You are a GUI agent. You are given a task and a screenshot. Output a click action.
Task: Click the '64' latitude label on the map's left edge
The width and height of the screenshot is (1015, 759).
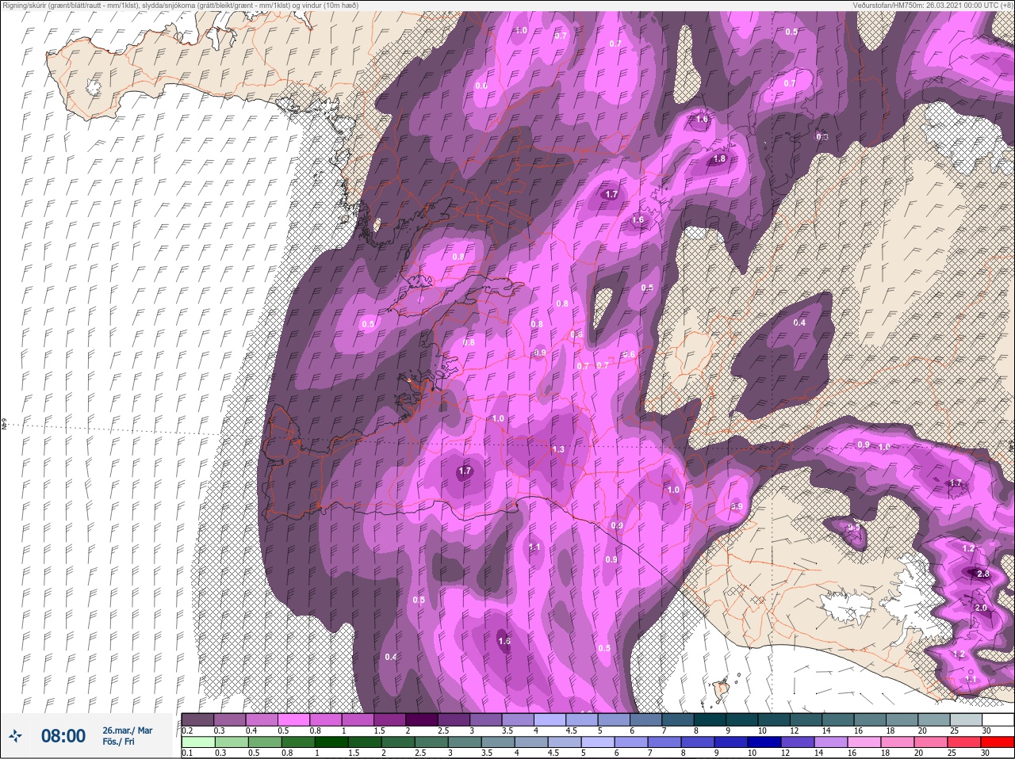4,425
